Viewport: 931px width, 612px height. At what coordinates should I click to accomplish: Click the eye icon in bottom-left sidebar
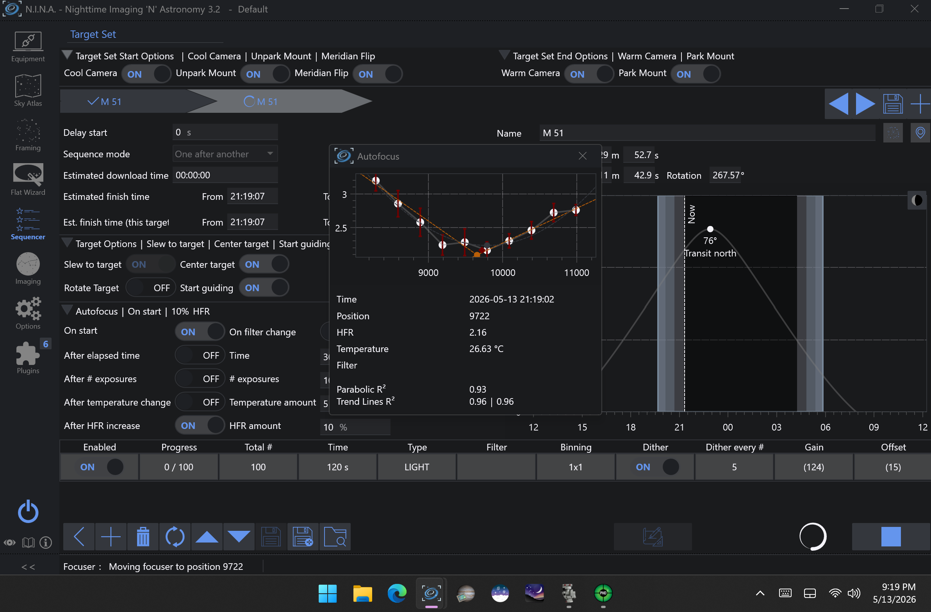coord(10,543)
